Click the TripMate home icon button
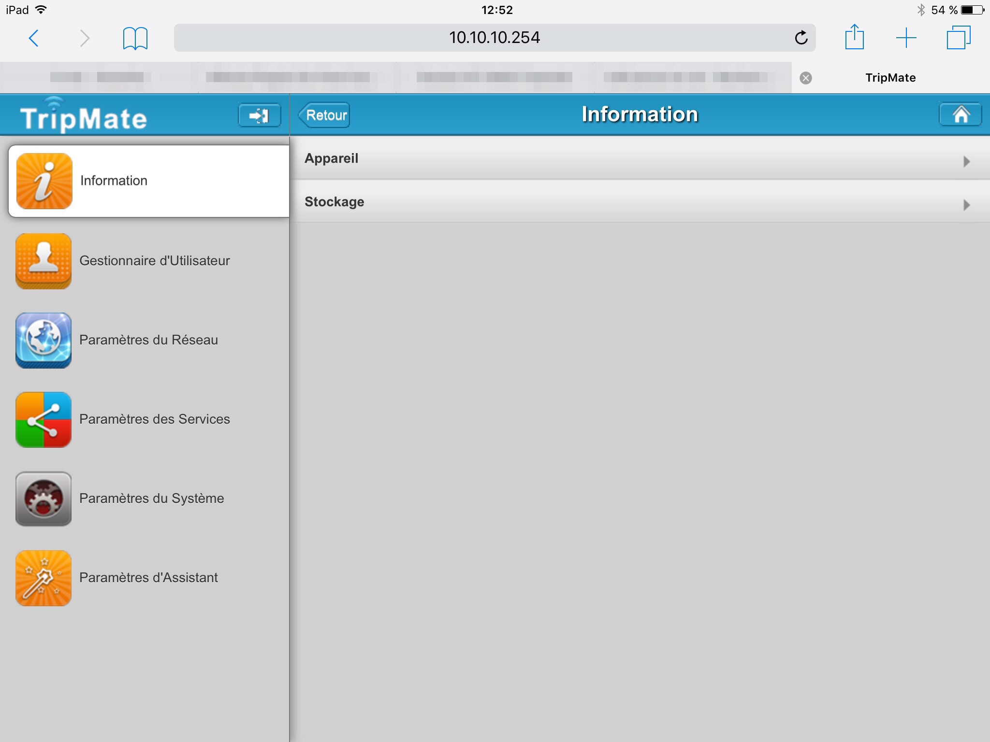The image size is (990, 742). pyautogui.click(x=960, y=115)
